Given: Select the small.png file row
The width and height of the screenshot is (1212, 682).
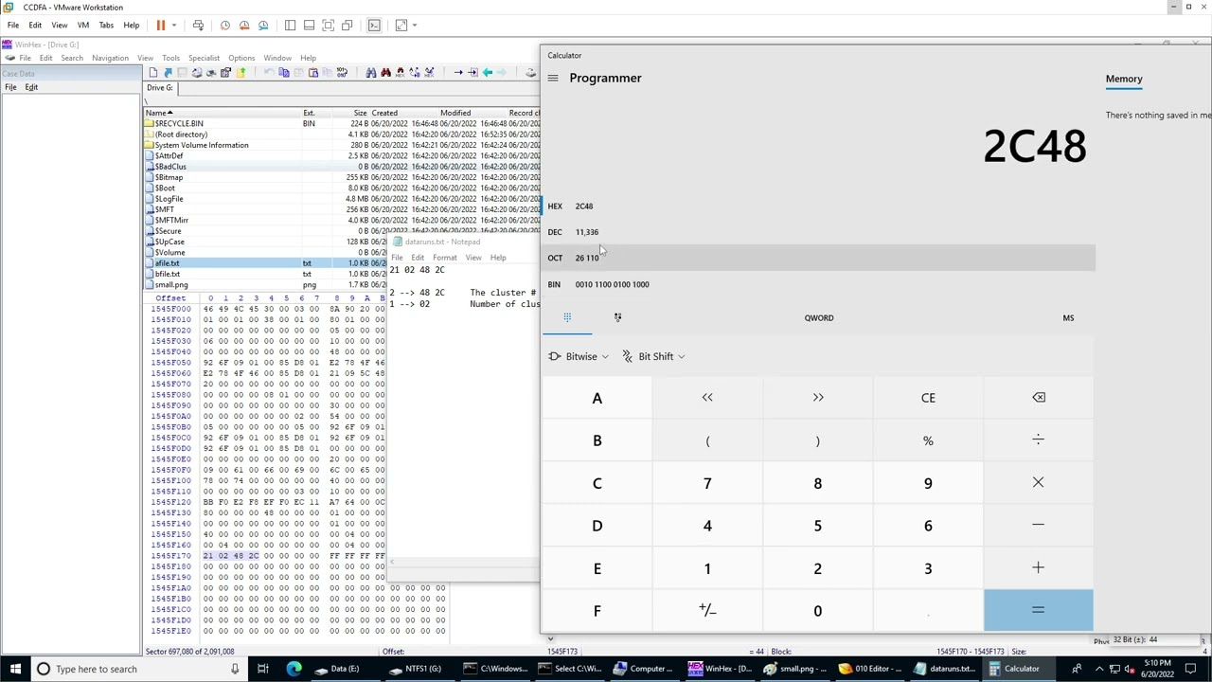Looking at the screenshot, I should pyautogui.click(x=342, y=284).
